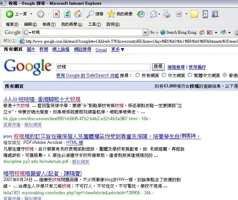This screenshot has height=200, width=238.
Task: Open the SafeSearch feature link
Action: tap(87, 75)
